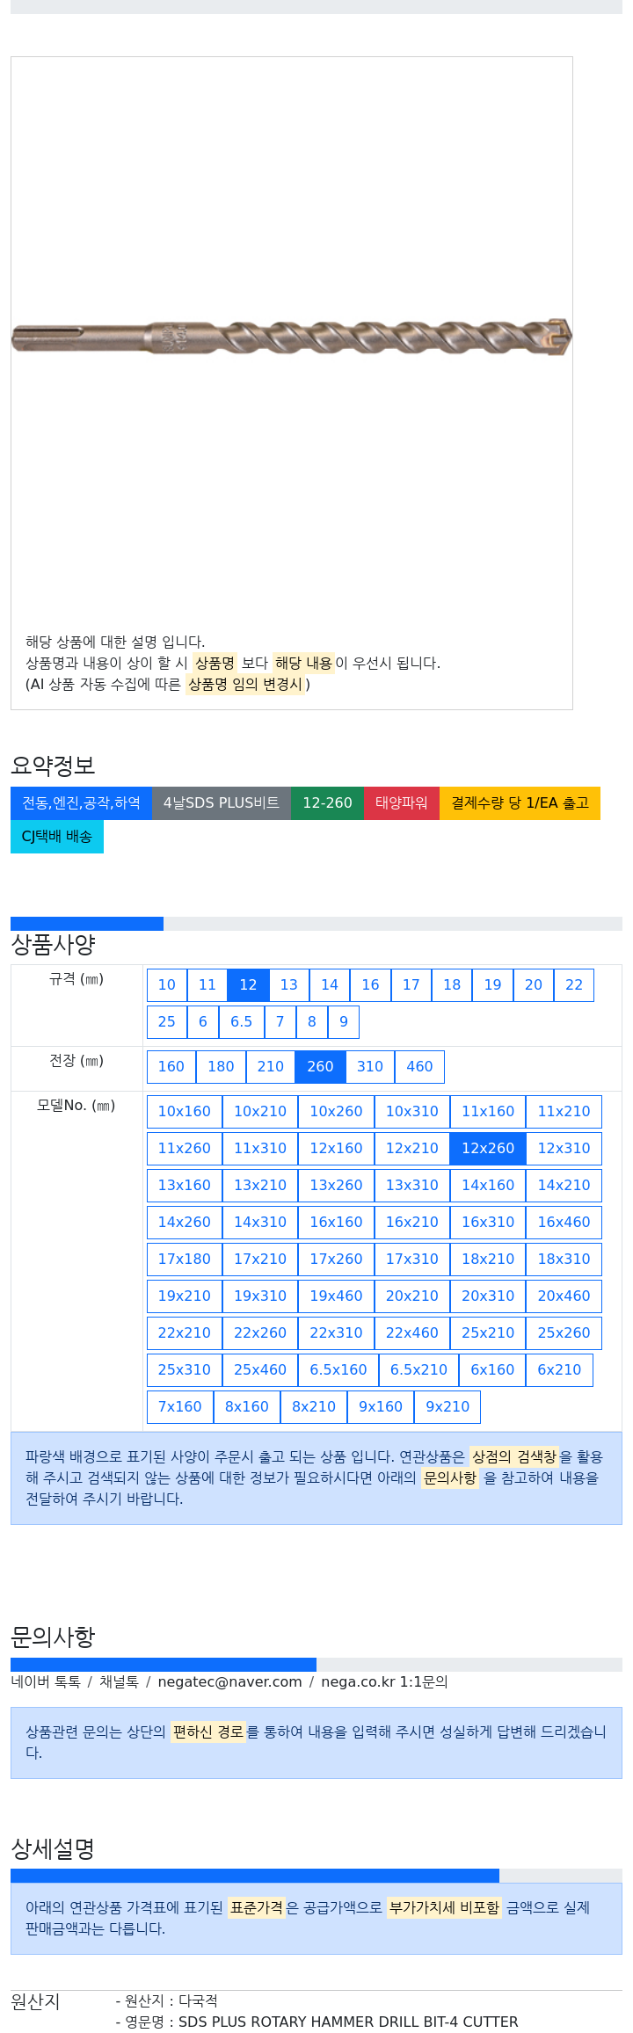The width and height of the screenshot is (633, 2033).
Task: Select model 19x210
Action: pos(185,1296)
